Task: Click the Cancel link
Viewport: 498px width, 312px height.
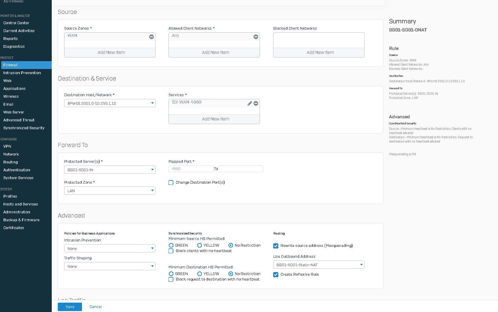Action: (96, 307)
